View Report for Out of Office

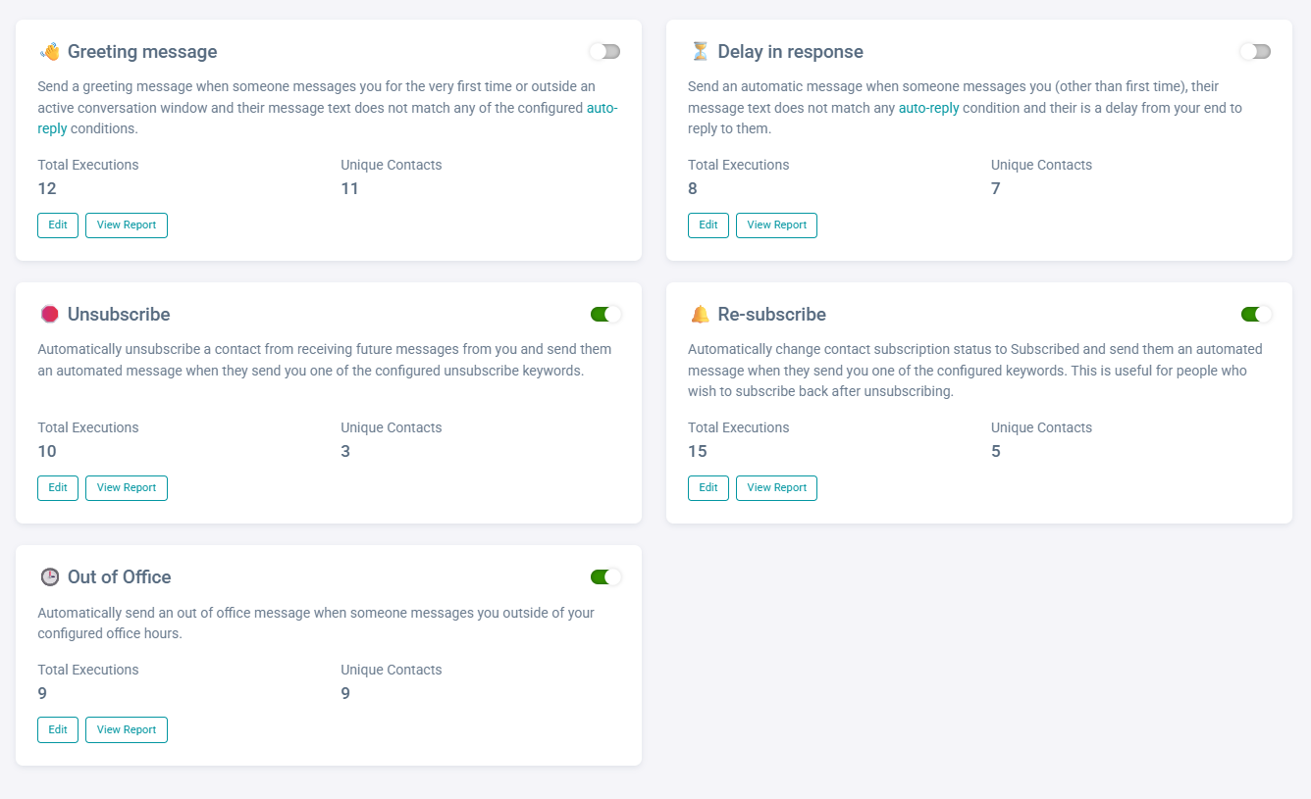[x=127, y=730]
